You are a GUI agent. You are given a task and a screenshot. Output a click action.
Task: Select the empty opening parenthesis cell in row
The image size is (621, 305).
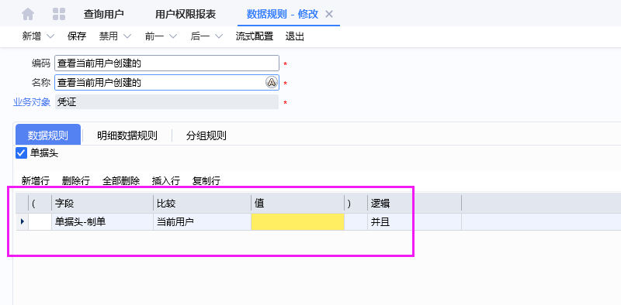click(x=40, y=221)
